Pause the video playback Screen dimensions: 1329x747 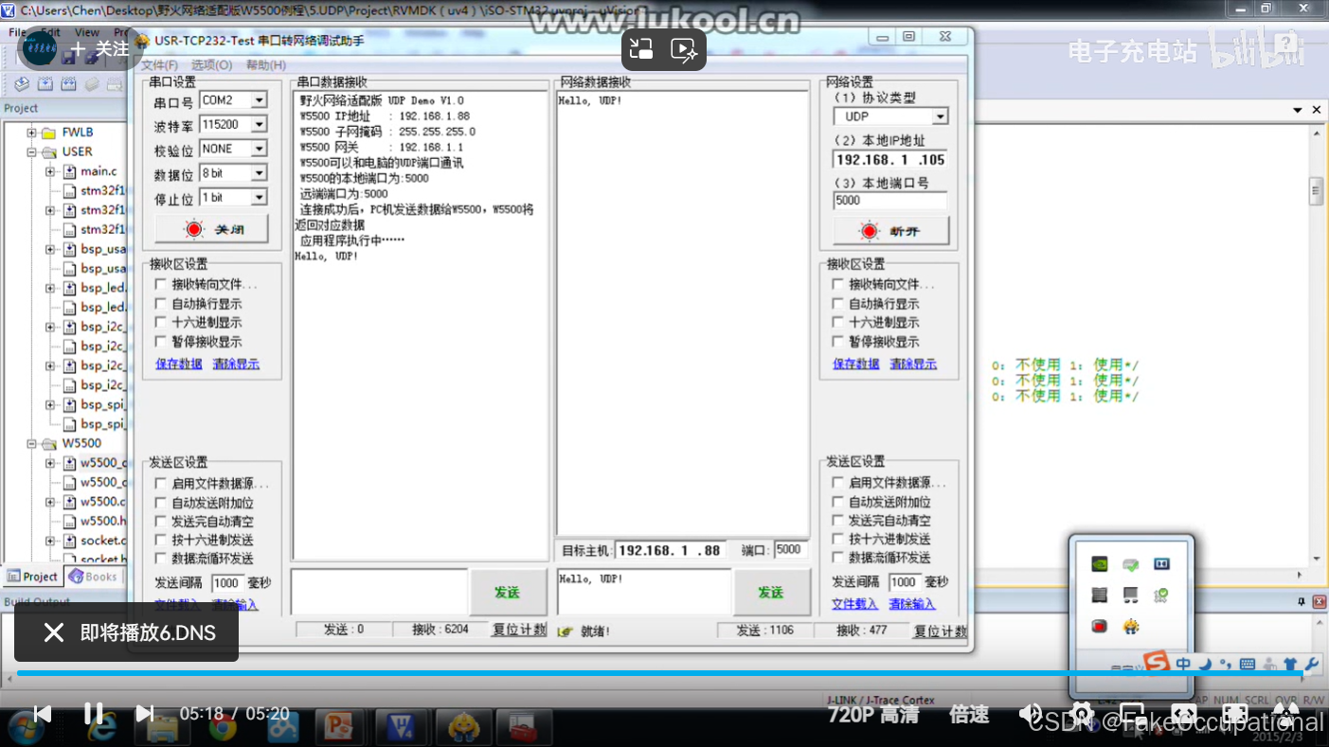coord(93,714)
